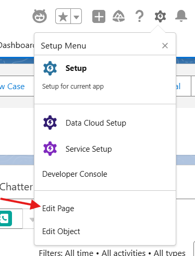
Task: Open the Salesforce Help question mark
Action: pyautogui.click(x=140, y=16)
